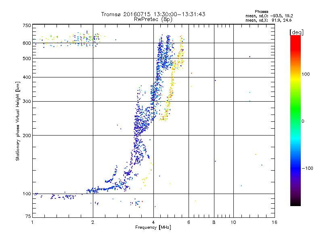Click the y-axis tick label '600'
The image size is (323, 242).
point(27,43)
